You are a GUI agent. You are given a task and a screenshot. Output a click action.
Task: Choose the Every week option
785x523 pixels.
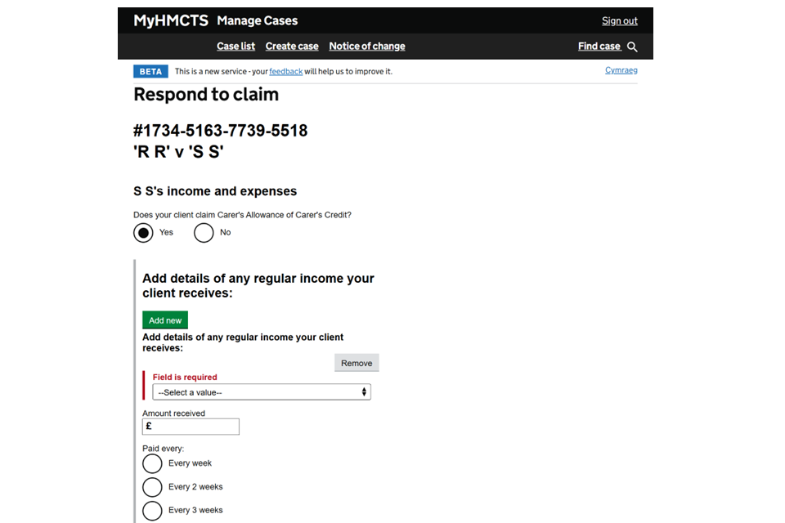(x=153, y=463)
